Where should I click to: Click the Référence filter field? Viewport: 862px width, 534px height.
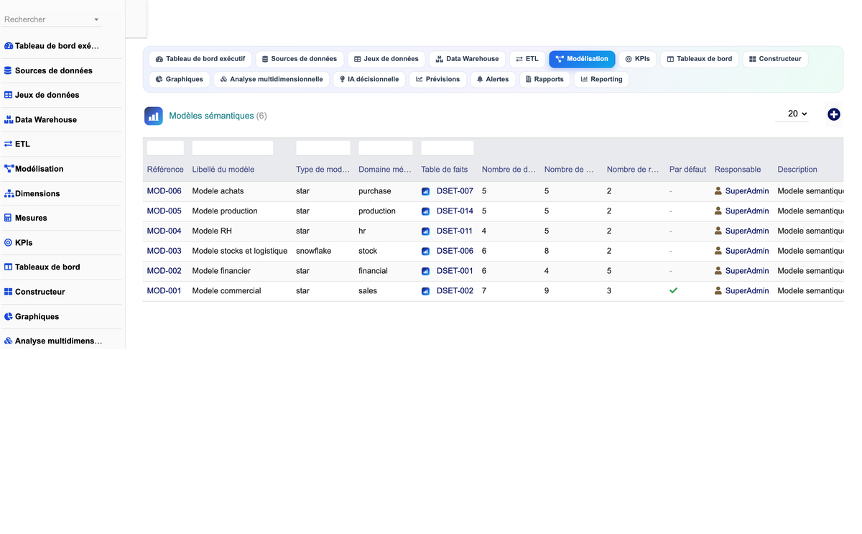[165, 148]
